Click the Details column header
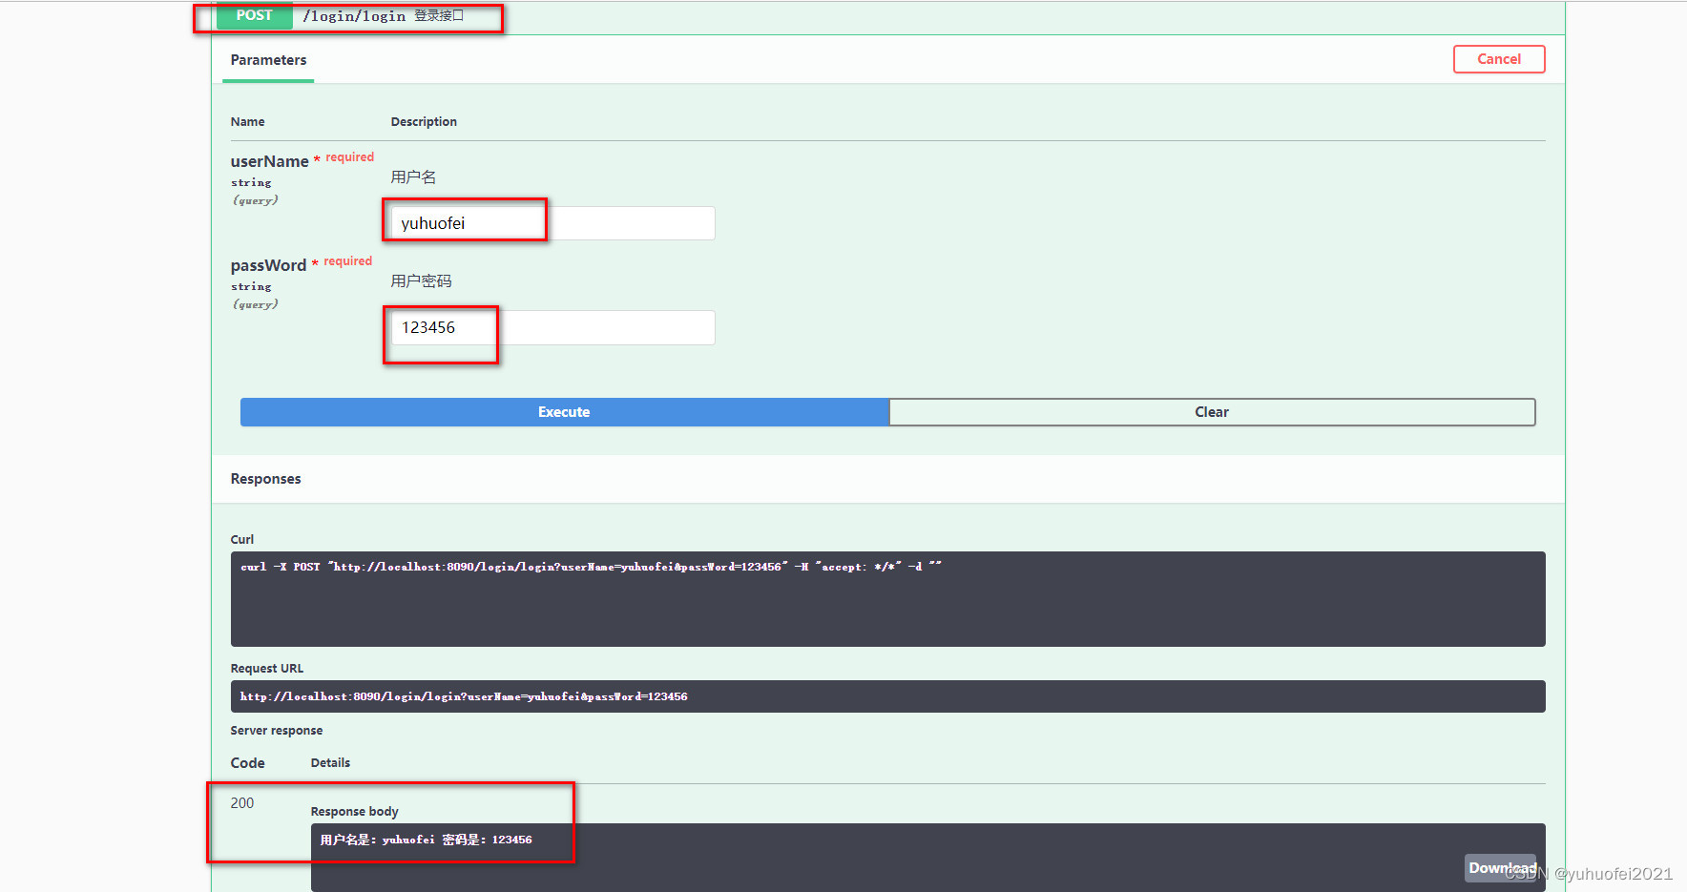Image resolution: width=1687 pixels, height=892 pixels. [330, 763]
